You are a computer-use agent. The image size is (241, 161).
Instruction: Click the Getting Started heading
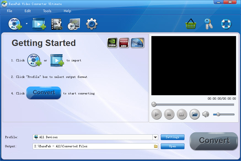(x=44, y=43)
